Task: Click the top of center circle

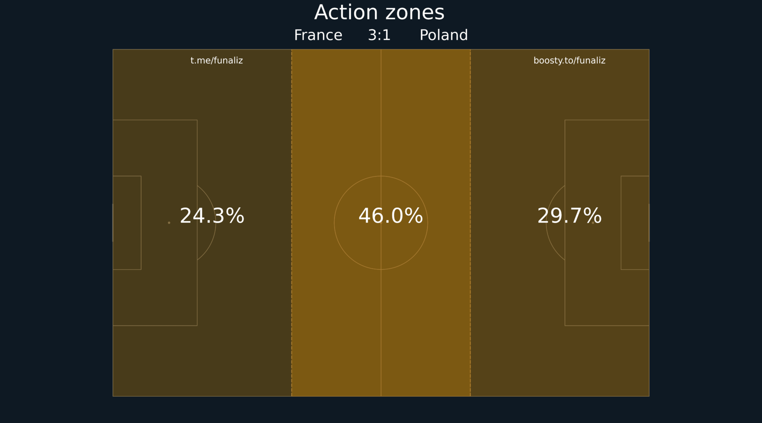Action: coord(381,176)
